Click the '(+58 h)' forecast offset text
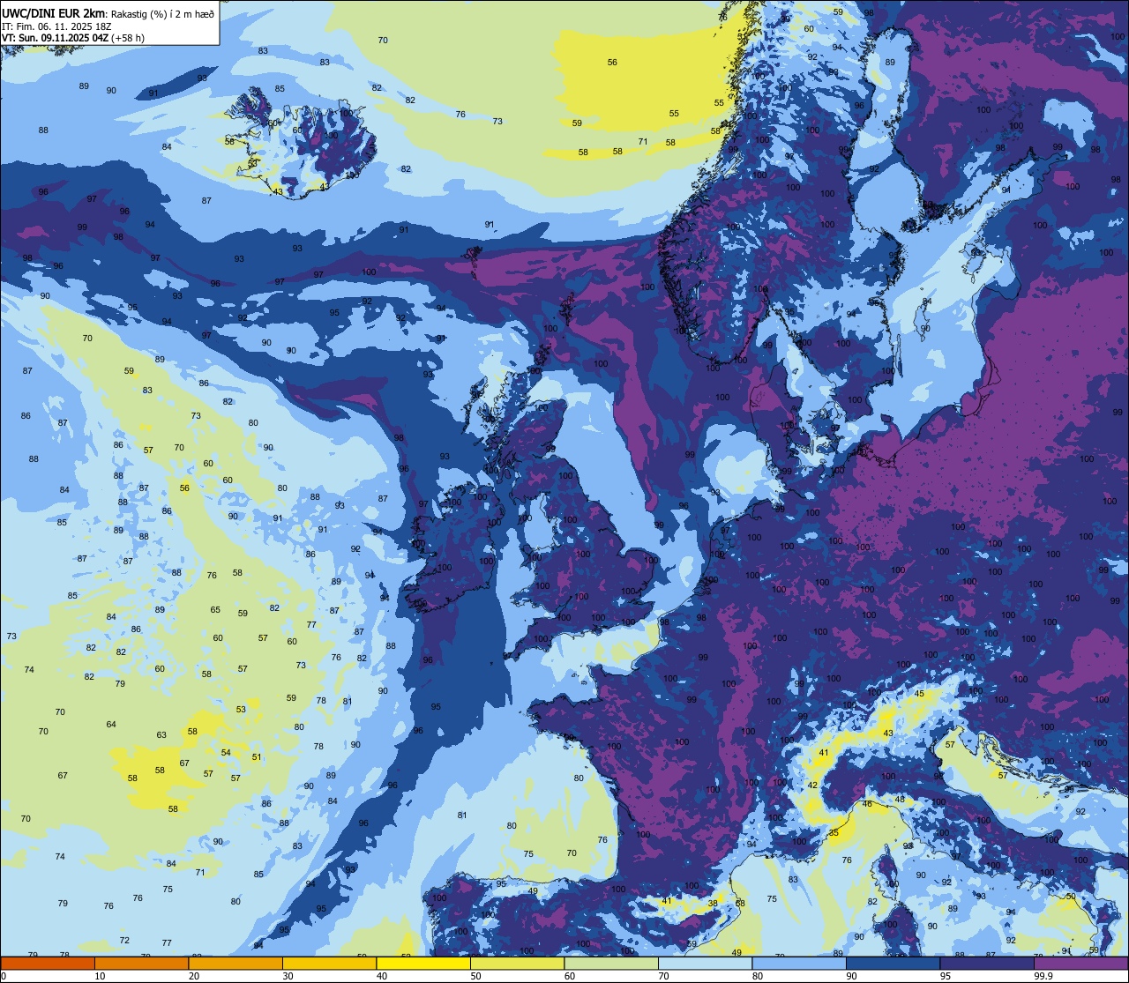1129x983 pixels. [128, 38]
